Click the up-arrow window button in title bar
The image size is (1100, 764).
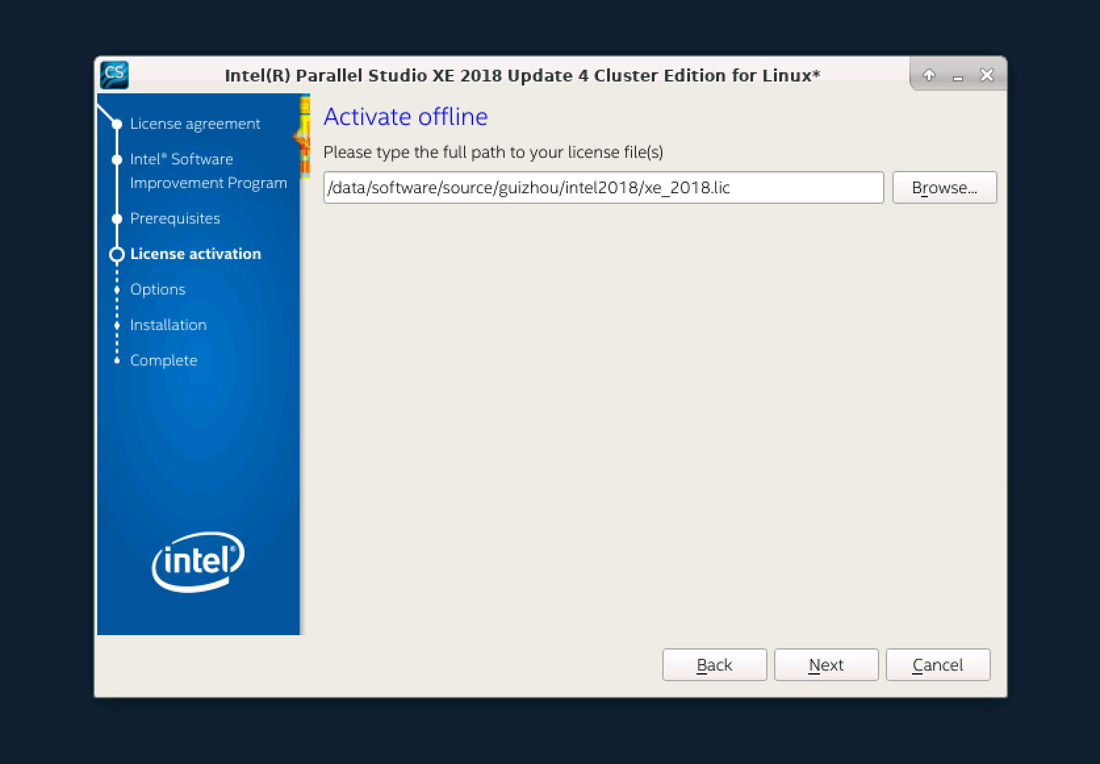(928, 75)
